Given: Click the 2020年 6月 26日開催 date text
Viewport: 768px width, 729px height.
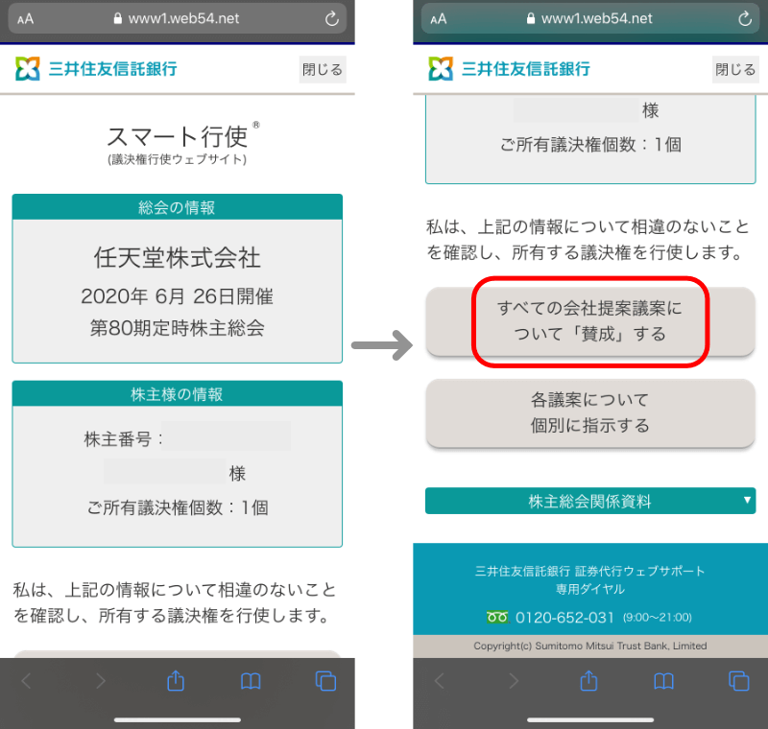Looking at the screenshot, I should tap(177, 296).
